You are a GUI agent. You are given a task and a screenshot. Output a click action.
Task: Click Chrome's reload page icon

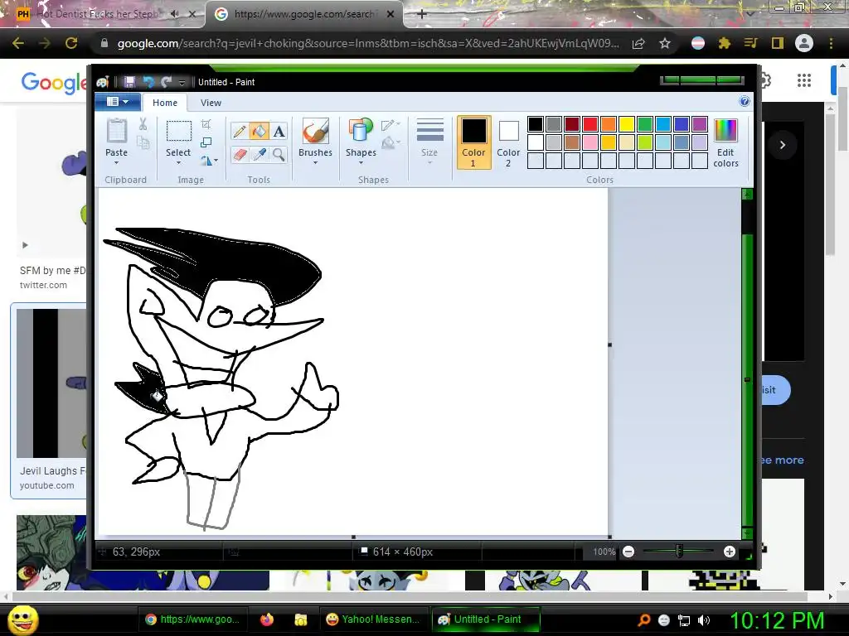(71, 43)
